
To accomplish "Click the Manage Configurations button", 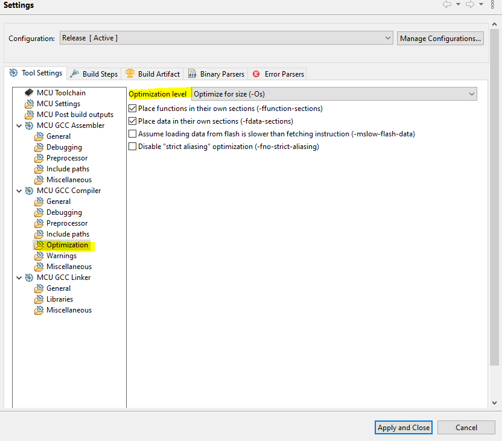I will click(x=440, y=37).
